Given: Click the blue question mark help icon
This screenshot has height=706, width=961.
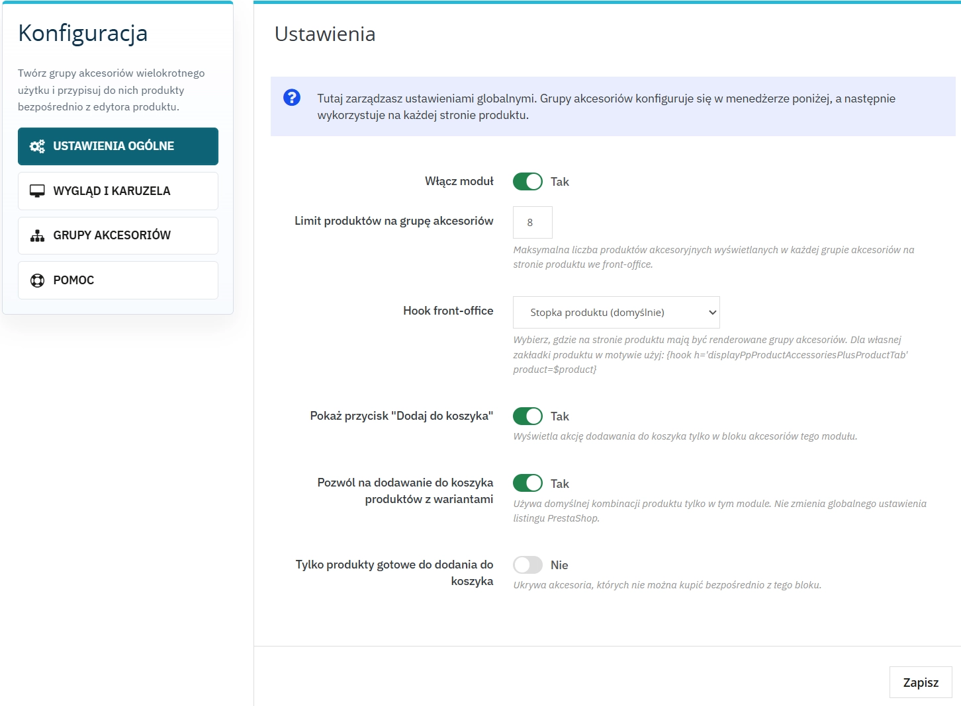Looking at the screenshot, I should 291,98.
